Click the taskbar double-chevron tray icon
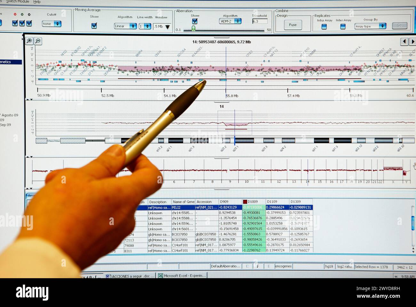Image resolution: width=416 pixels, height=307 pixels. coord(396,276)
